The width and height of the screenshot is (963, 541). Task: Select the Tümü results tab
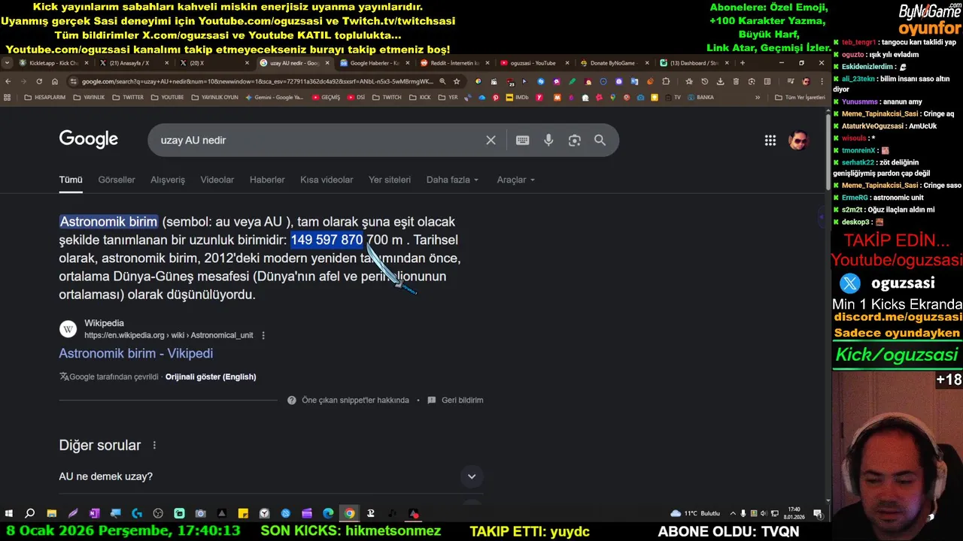tap(71, 180)
